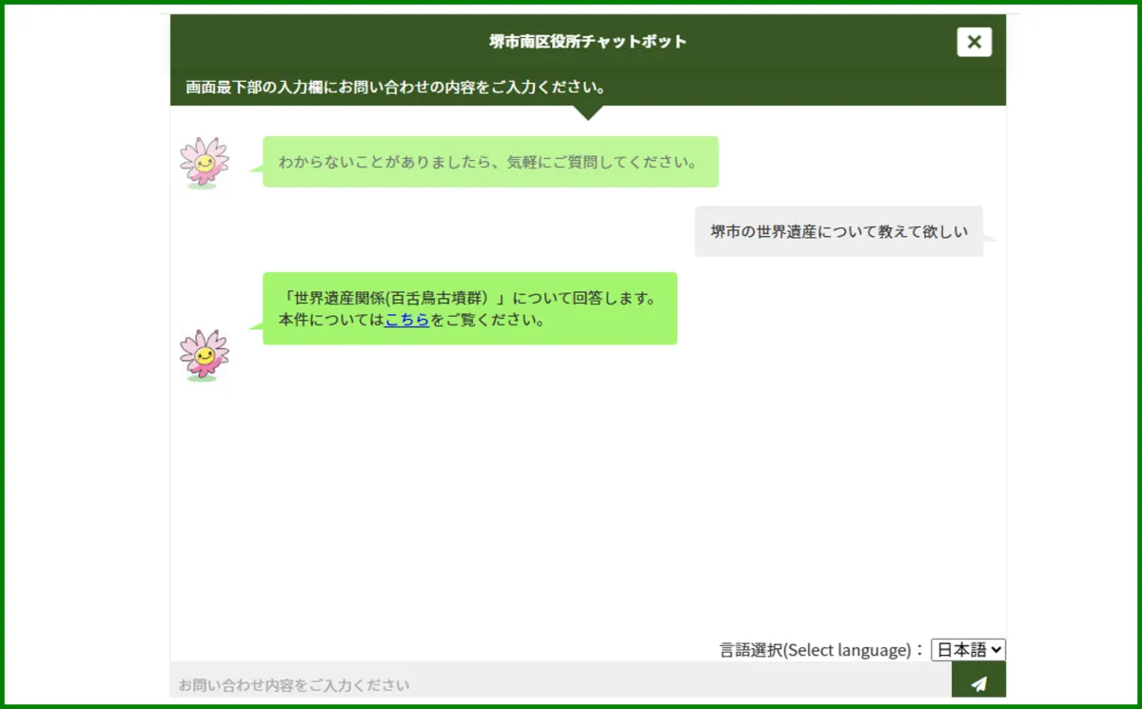Screen dimensions: 1142x709
Task: Open the こちら link in the answer
Action: [x=407, y=320]
